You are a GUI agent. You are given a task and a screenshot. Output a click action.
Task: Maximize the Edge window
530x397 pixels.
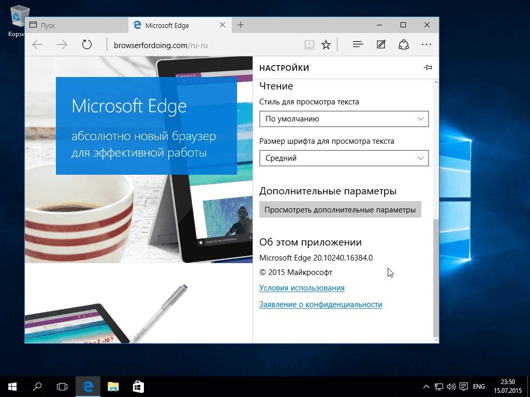tap(403, 25)
